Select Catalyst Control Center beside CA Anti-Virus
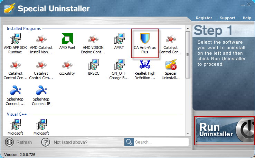The image size is (255, 158). [x=171, y=39]
